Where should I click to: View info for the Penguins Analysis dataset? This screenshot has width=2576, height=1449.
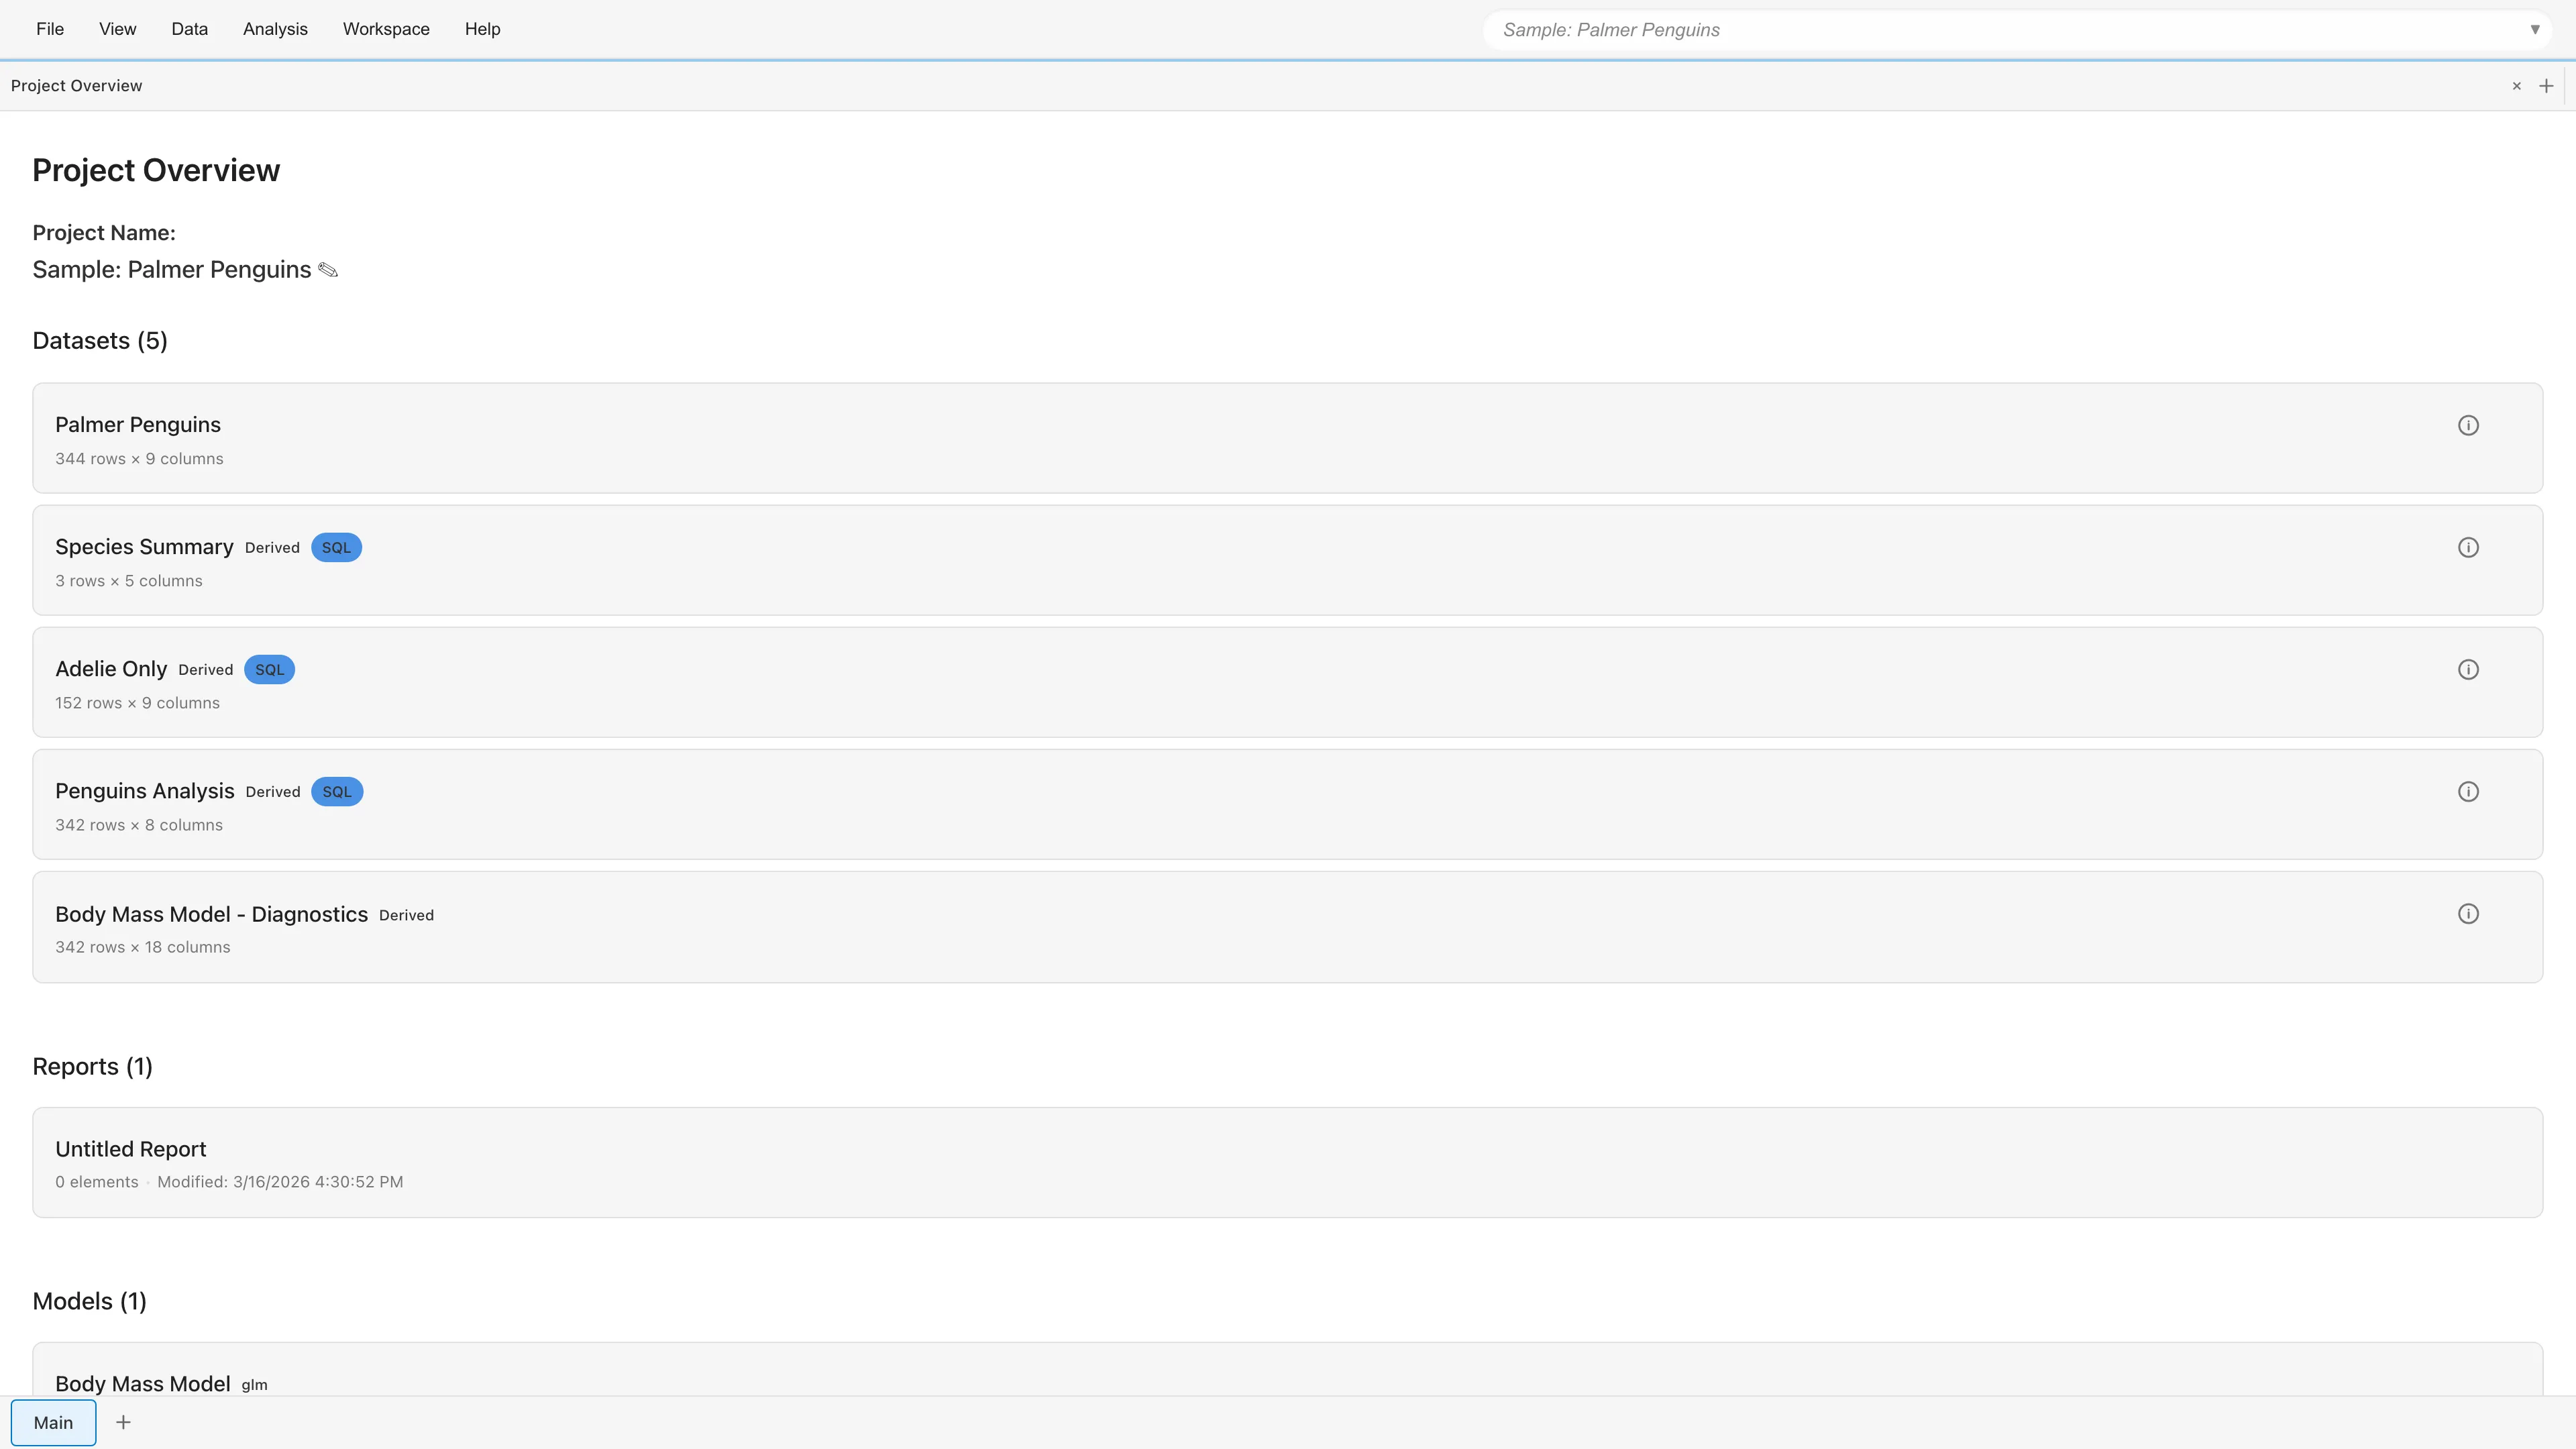pyautogui.click(x=2468, y=791)
